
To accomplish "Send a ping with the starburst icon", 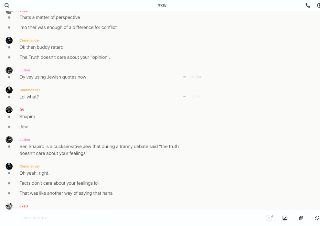I will coord(317,218).
